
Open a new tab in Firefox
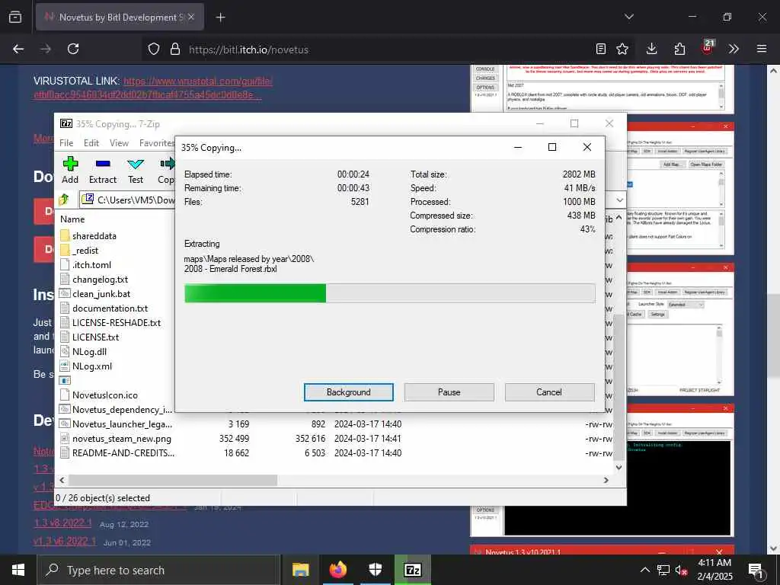click(220, 18)
